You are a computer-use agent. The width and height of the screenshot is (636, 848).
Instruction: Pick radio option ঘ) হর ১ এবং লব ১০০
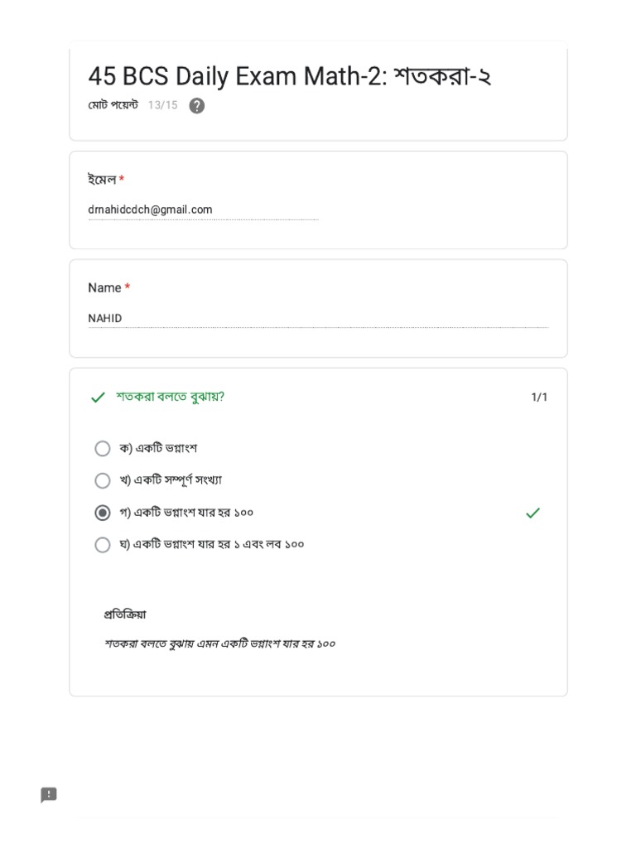tap(103, 545)
